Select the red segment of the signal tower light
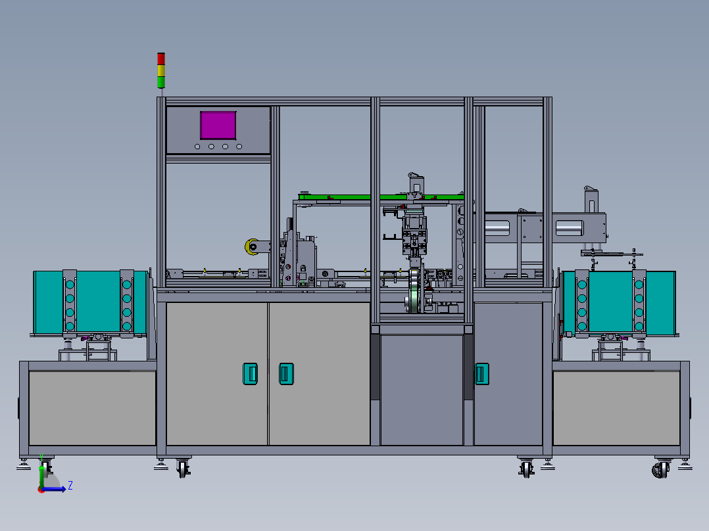This screenshot has height=531, width=709. pos(161,58)
